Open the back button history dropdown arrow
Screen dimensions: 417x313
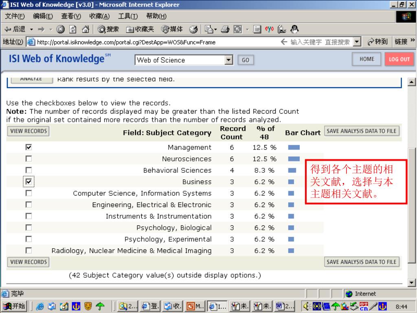click(x=31, y=29)
